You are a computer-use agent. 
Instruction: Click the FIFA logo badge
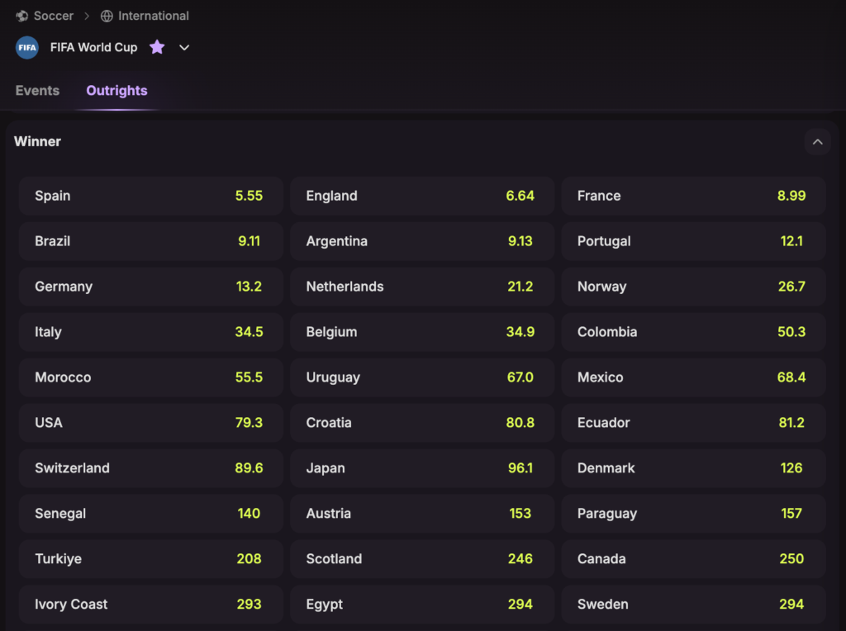[x=27, y=47]
